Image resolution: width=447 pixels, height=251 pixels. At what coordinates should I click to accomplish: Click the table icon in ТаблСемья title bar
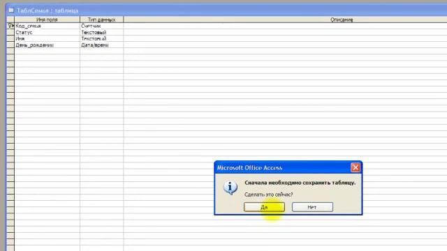[x=11, y=10]
